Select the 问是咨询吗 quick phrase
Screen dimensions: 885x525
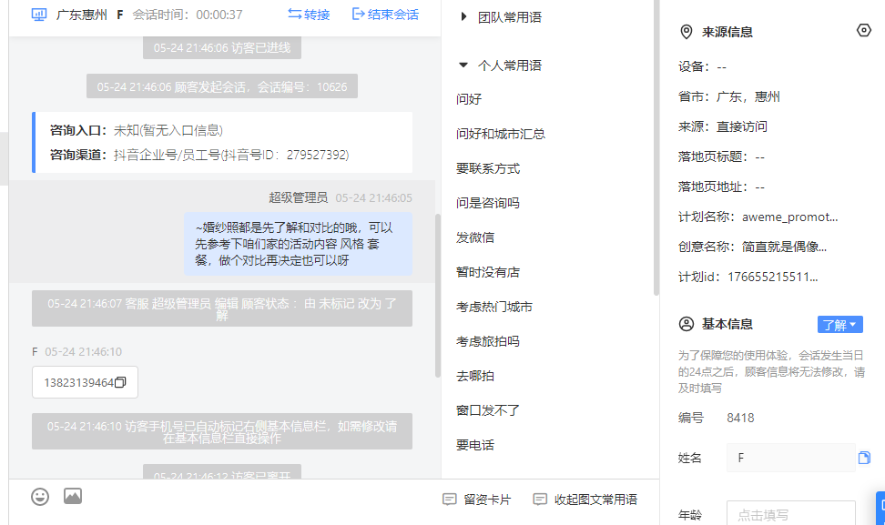coord(488,203)
